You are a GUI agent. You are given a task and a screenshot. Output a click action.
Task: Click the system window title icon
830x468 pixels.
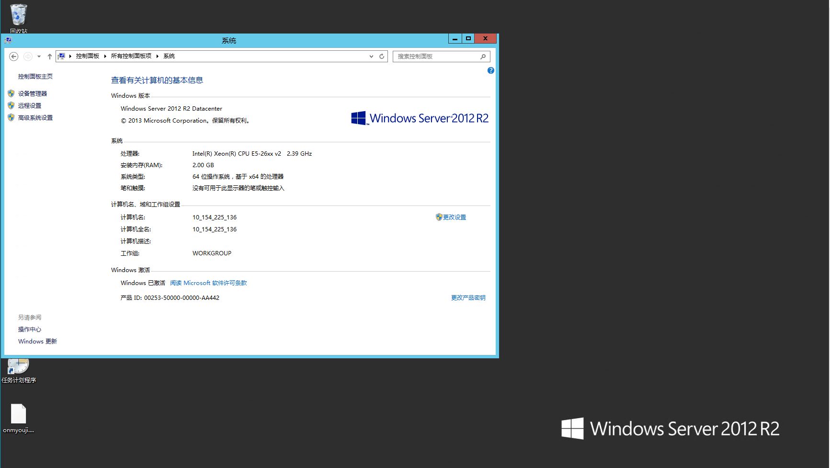[8, 40]
